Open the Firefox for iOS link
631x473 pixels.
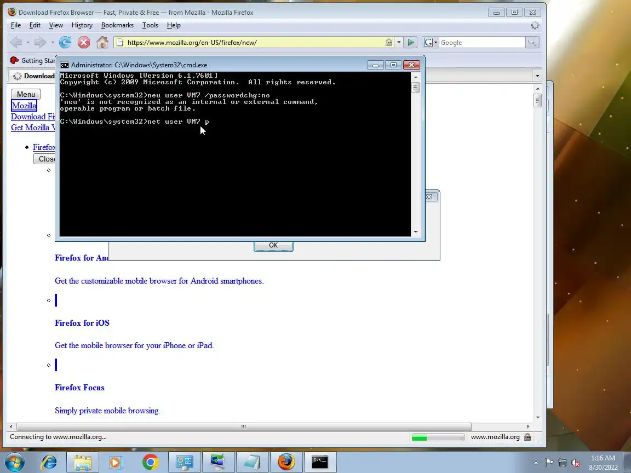tap(82, 323)
